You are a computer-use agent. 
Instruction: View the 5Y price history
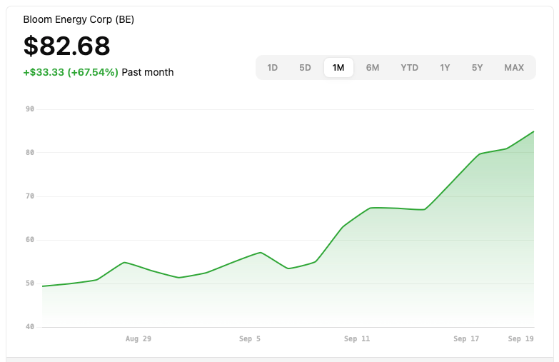pyautogui.click(x=477, y=67)
